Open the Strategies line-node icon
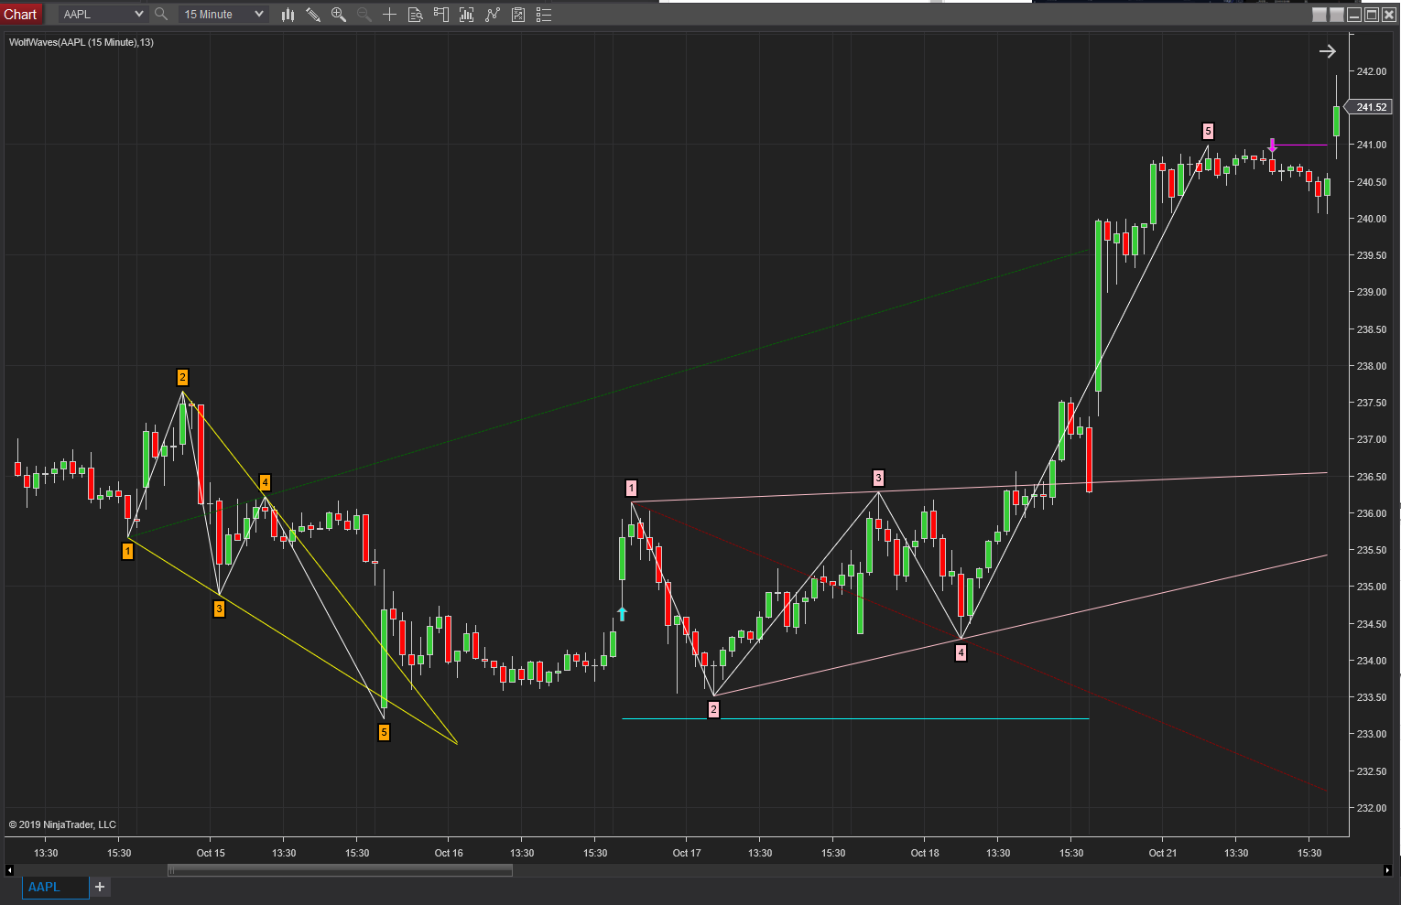Viewport: 1401px width, 905px height. 492,14
